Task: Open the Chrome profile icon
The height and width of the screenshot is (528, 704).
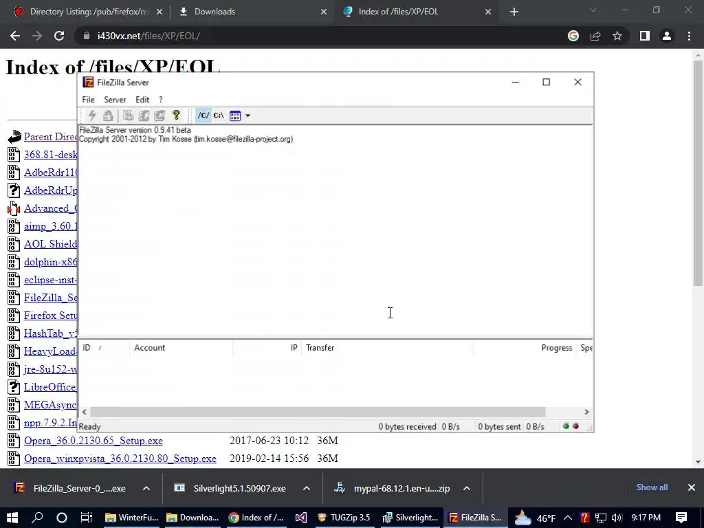Action: [667, 36]
